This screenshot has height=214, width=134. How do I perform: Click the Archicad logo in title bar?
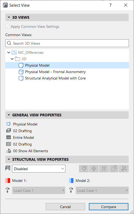5,5
